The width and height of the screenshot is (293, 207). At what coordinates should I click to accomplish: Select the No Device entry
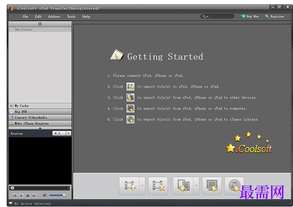pos(40,30)
